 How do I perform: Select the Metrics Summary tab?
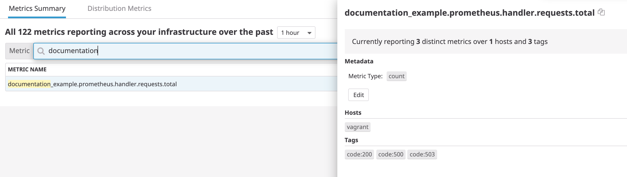[37, 9]
